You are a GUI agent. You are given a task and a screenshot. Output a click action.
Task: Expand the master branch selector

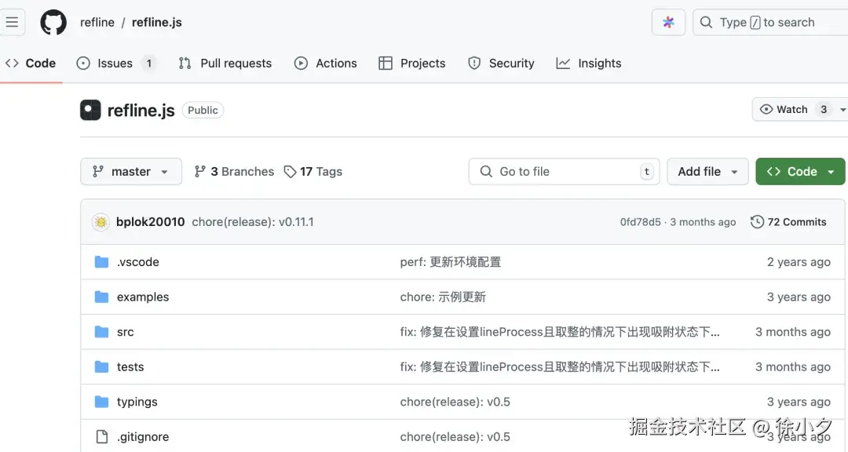(130, 171)
